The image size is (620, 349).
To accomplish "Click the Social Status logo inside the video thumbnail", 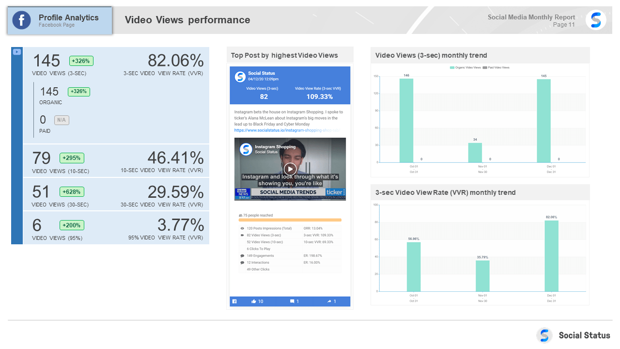I will (x=246, y=149).
